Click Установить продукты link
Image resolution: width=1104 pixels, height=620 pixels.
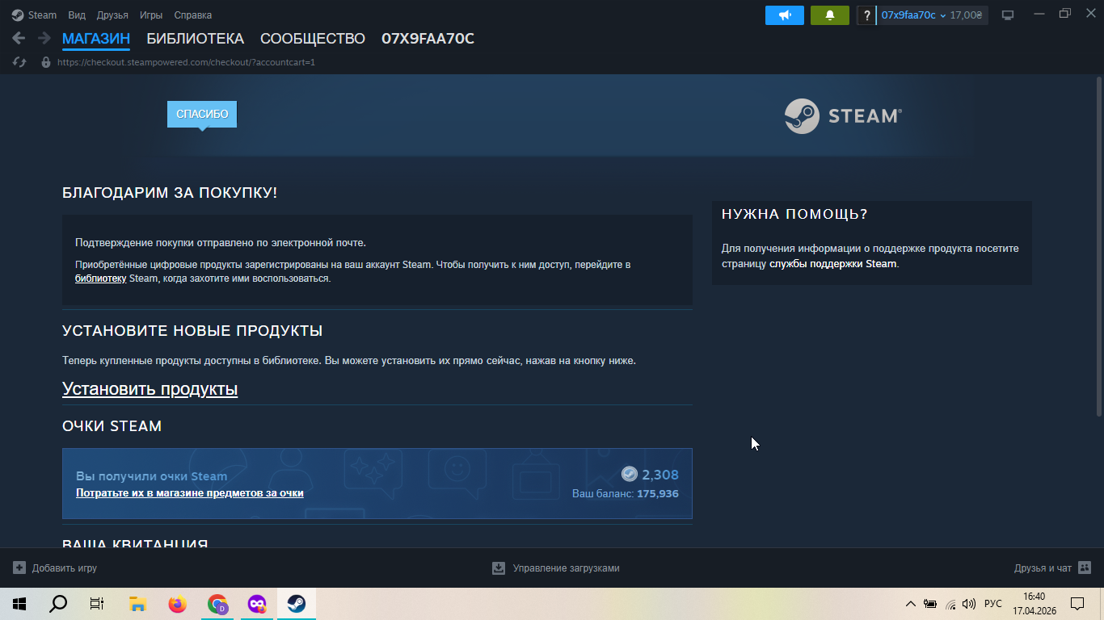click(x=150, y=389)
